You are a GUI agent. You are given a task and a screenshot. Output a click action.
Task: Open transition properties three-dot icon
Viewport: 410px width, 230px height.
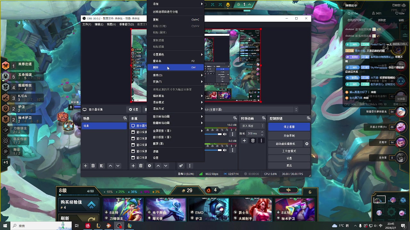(x=261, y=141)
